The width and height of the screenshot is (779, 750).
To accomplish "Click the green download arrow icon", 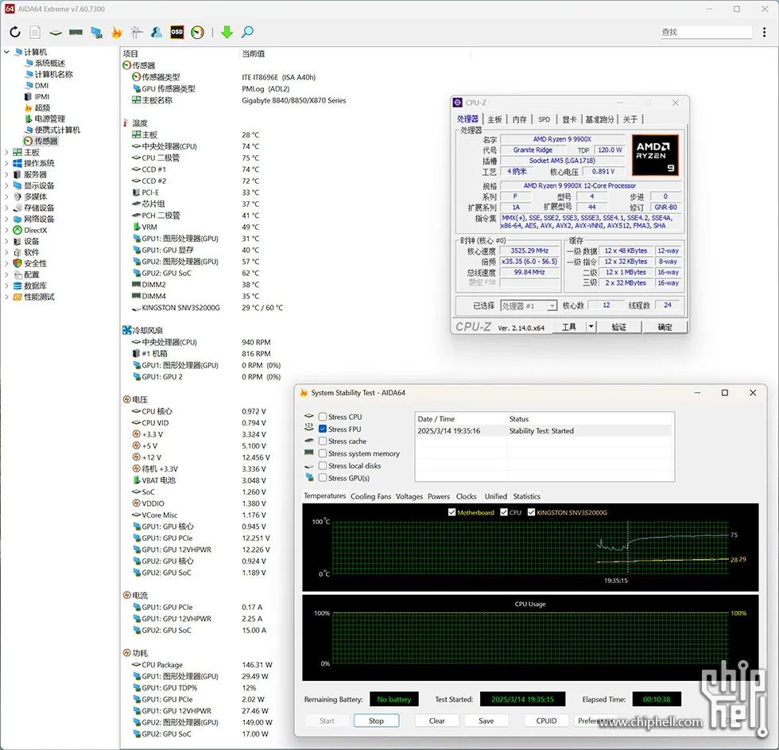I will click(x=227, y=33).
